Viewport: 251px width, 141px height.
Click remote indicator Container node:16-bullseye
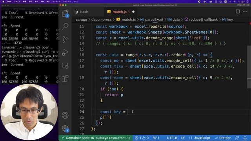click(96, 138)
